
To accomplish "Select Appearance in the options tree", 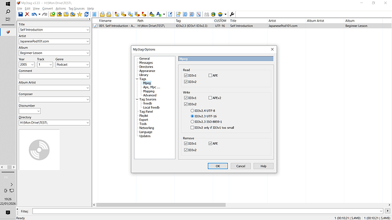I will [147, 71].
